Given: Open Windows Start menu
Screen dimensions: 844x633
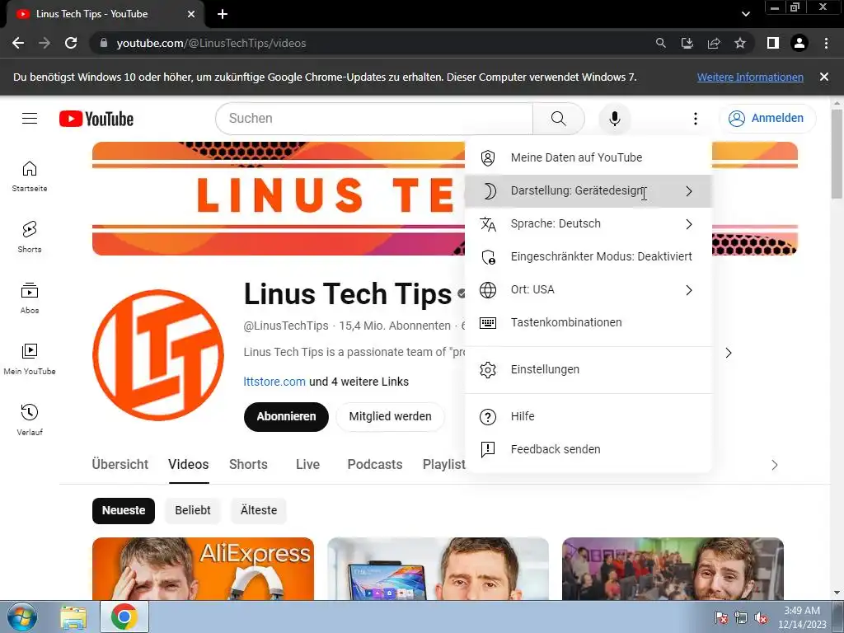Looking at the screenshot, I should tap(22, 617).
